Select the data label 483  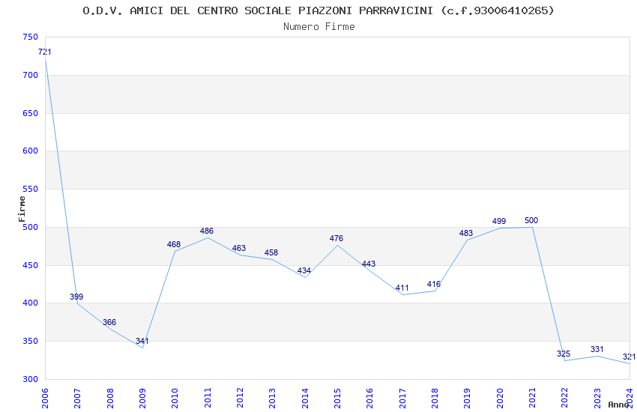(x=466, y=233)
